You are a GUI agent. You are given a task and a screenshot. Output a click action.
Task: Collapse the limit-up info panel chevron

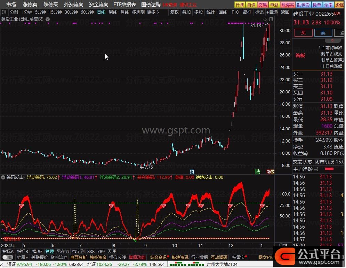[x=332, y=40]
